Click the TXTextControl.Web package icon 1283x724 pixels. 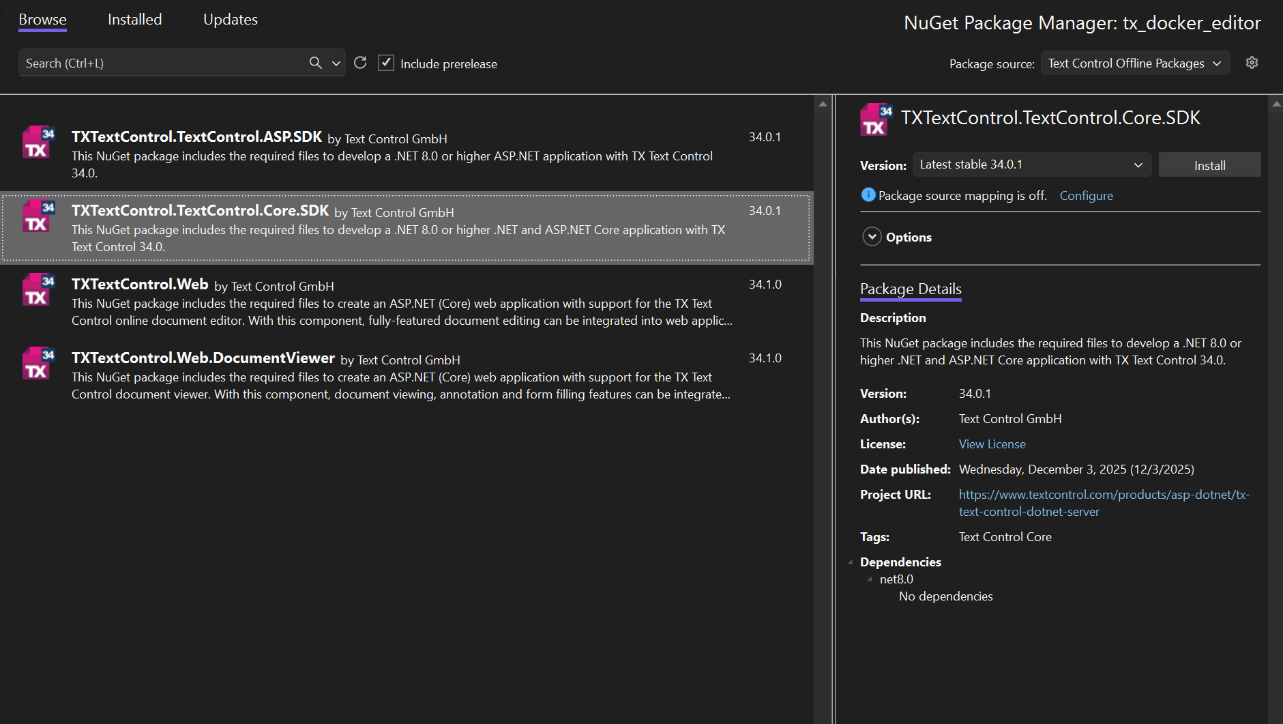click(37, 291)
